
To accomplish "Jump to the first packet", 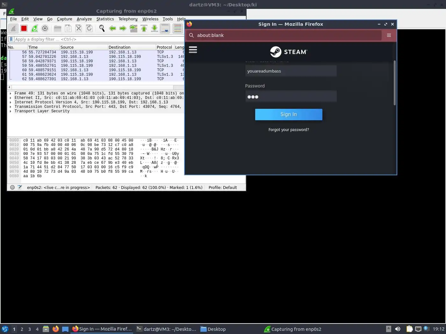I will tap(144, 29).
